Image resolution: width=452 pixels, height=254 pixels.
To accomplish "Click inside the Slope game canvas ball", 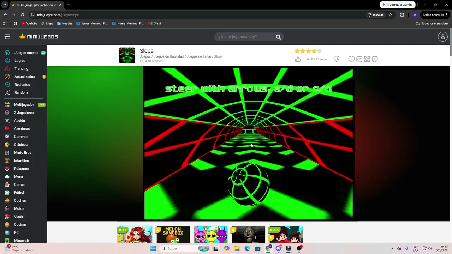I will 249,184.
